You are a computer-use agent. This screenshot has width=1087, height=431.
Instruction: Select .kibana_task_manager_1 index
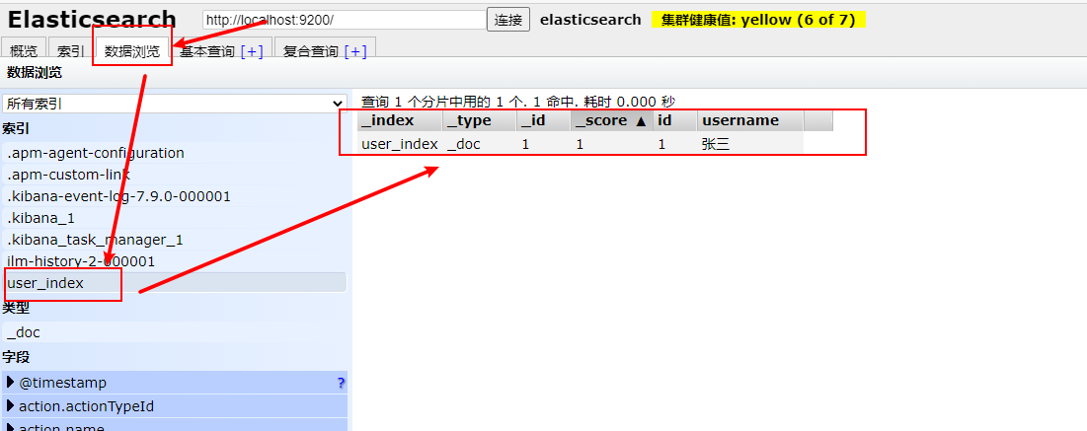click(x=174, y=240)
